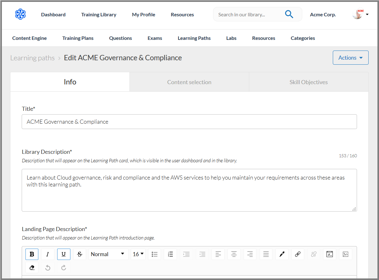The width and height of the screenshot is (379, 280).
Task: Click the indent icon
Action: [186, 254]
